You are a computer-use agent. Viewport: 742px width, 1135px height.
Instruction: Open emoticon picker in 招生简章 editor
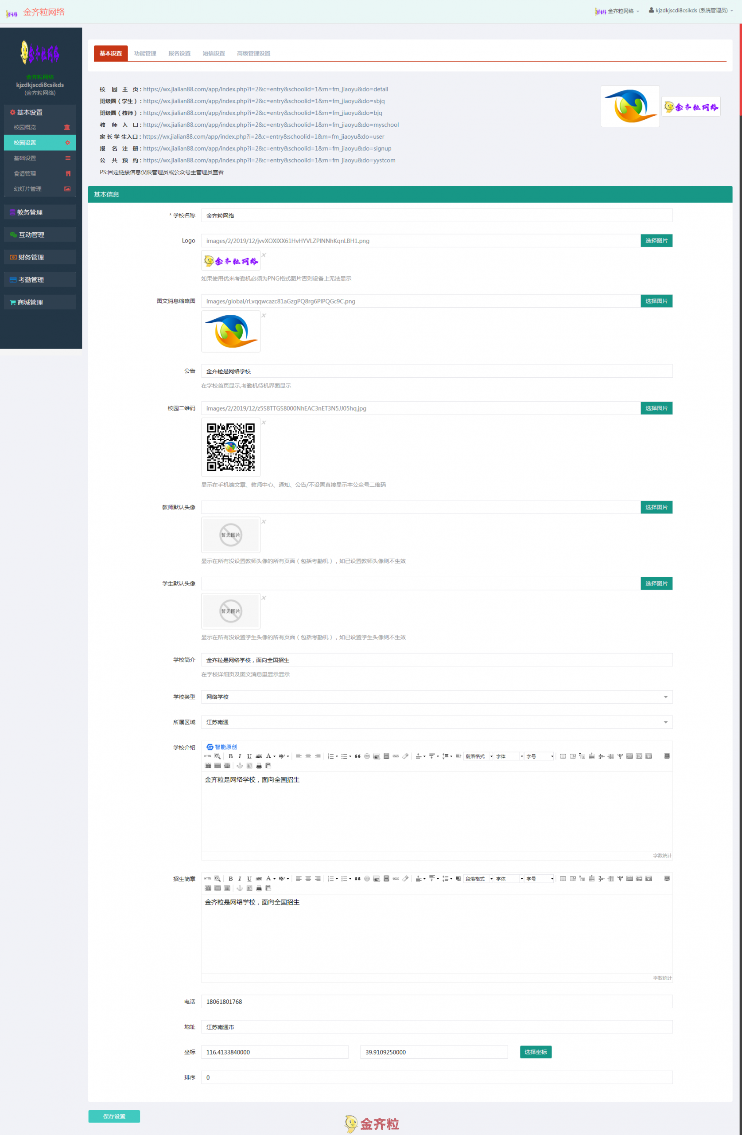367,878
